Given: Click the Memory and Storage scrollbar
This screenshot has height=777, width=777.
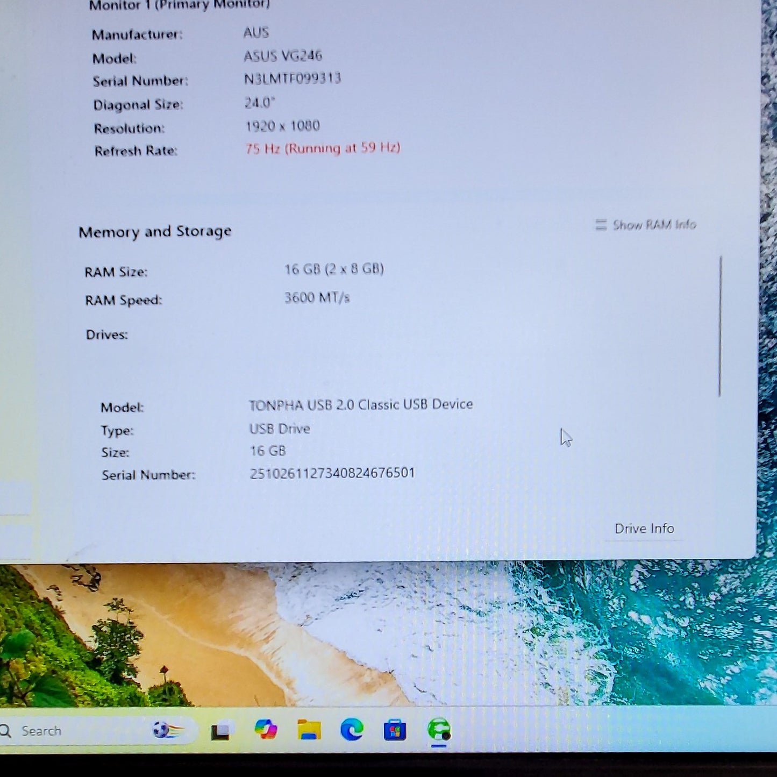Looking at the screenshot, I should [x=720, y=326].
